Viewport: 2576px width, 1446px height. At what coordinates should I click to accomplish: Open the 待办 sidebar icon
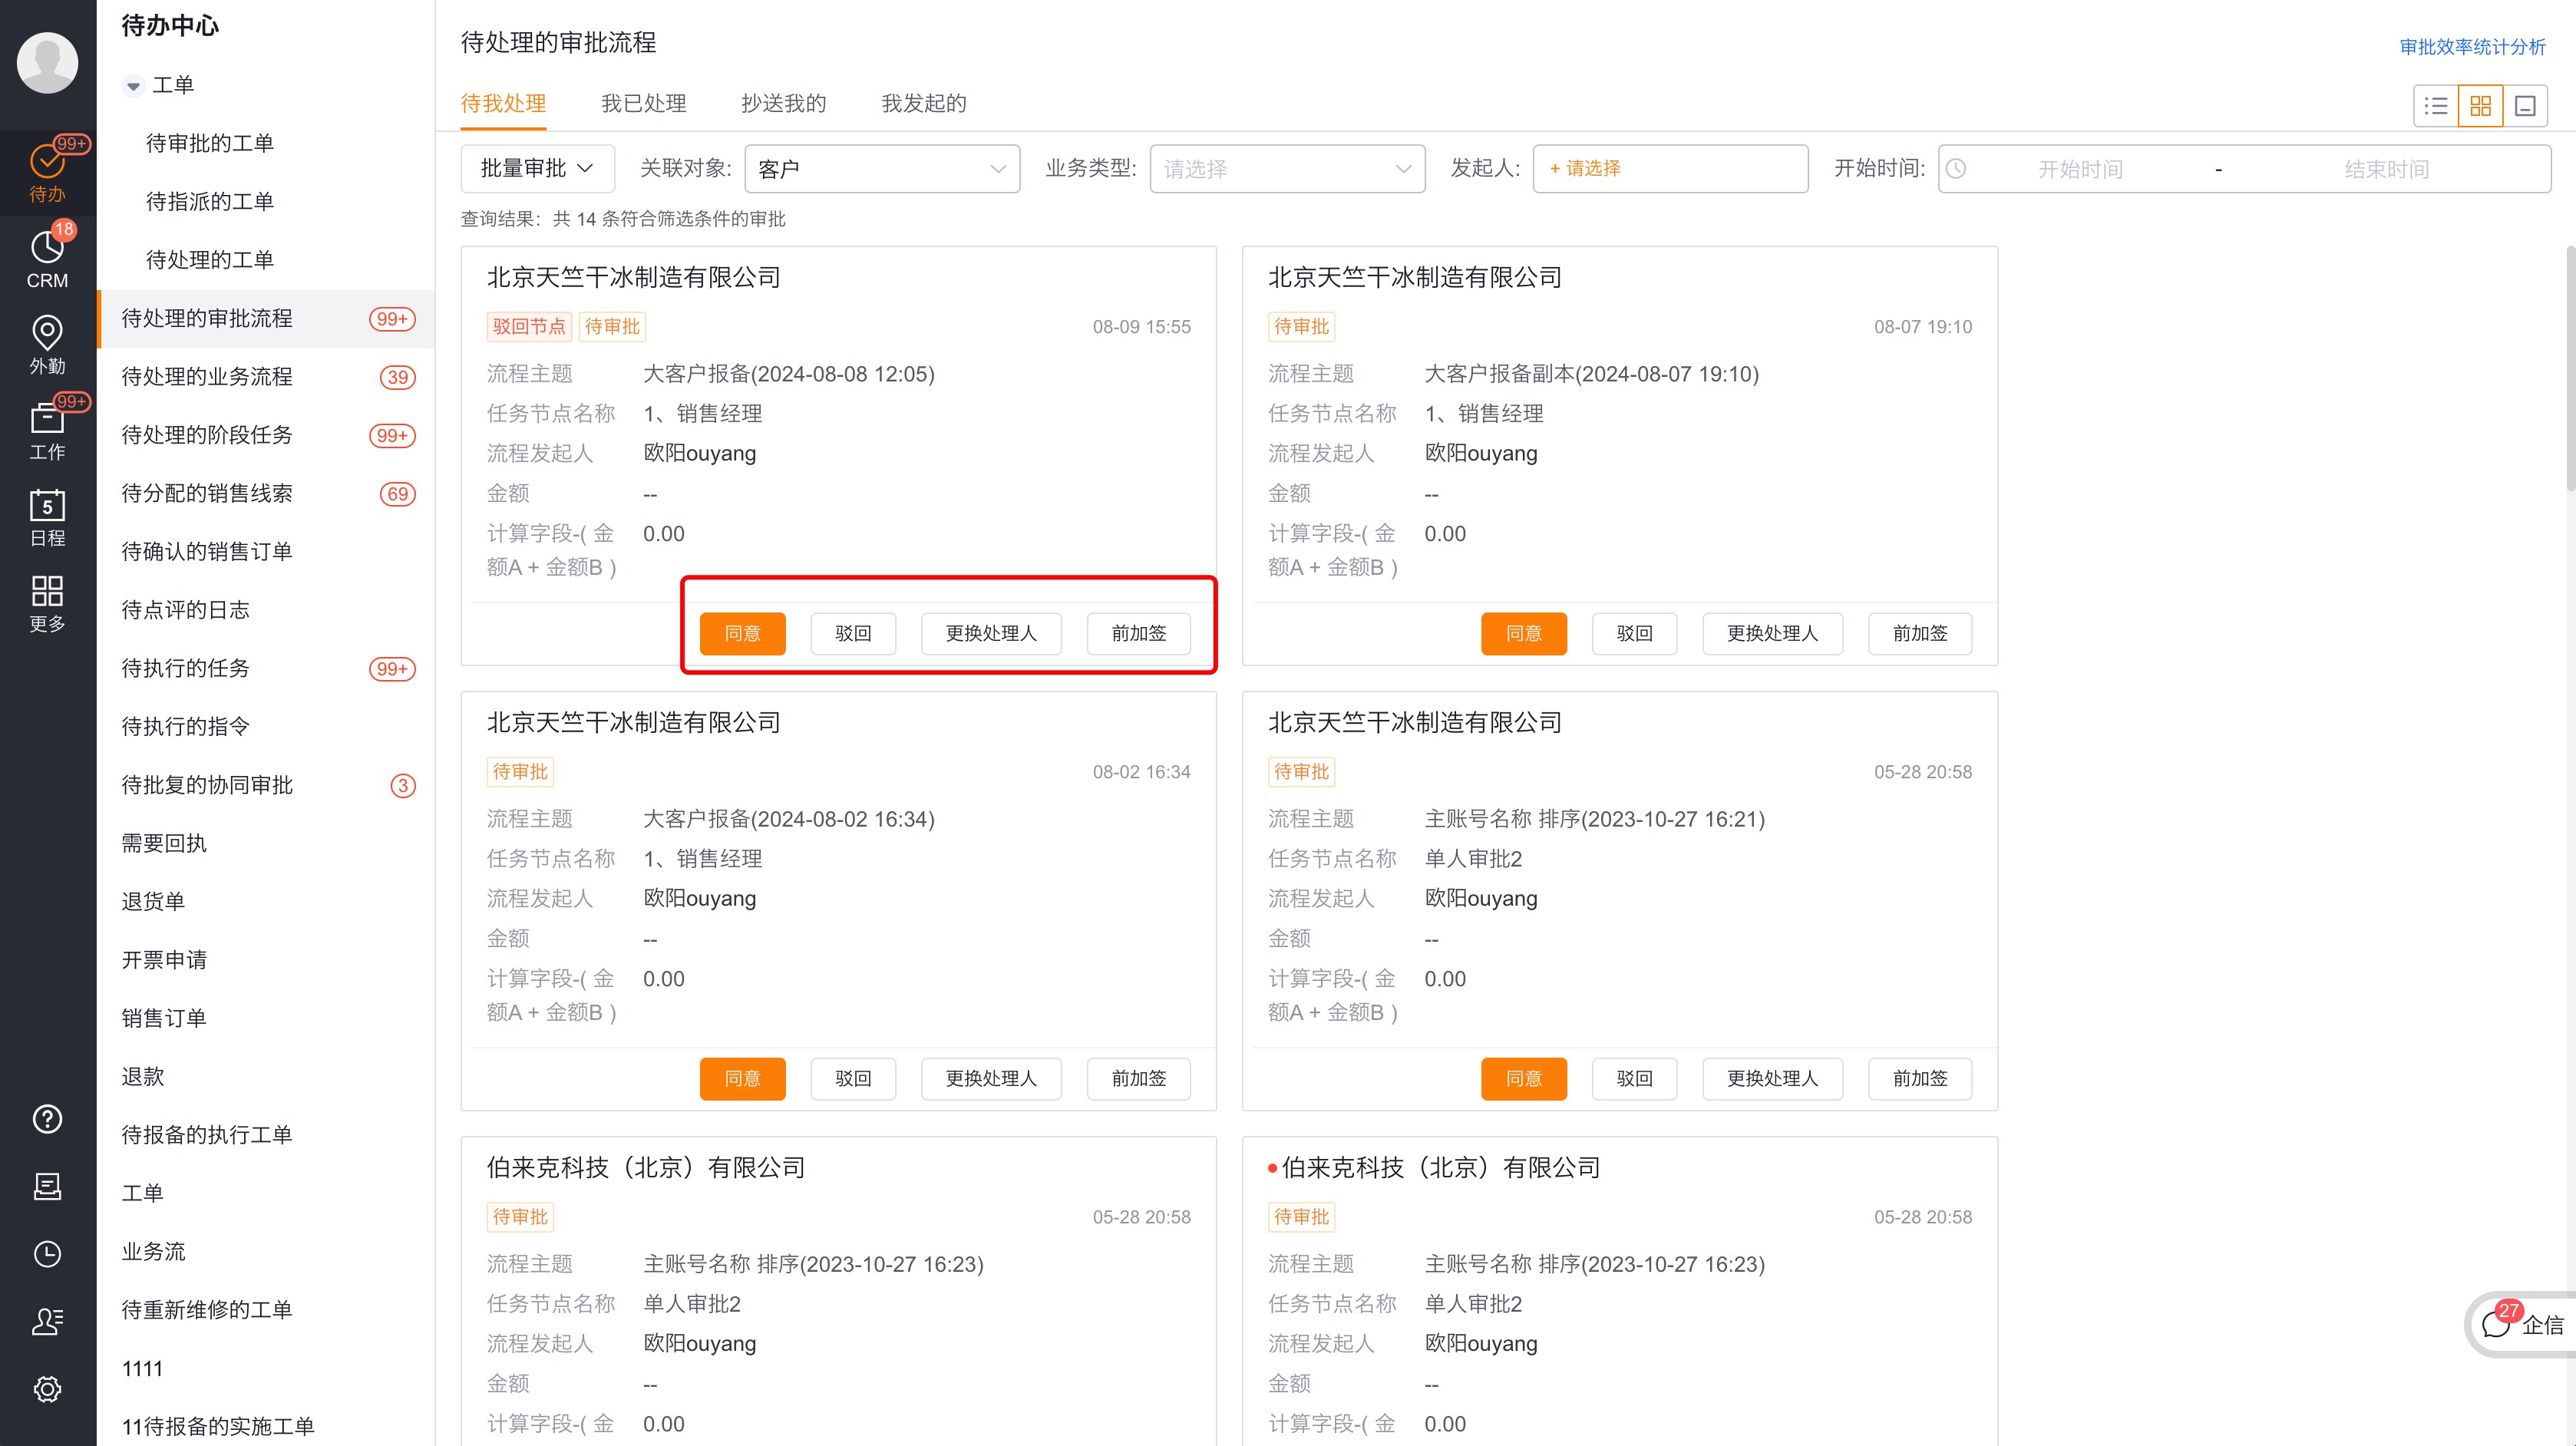47,172
